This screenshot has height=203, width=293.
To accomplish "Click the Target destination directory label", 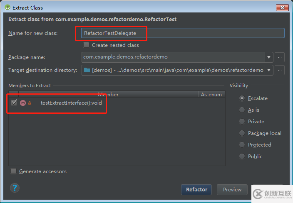I will [x=43, y=70].
